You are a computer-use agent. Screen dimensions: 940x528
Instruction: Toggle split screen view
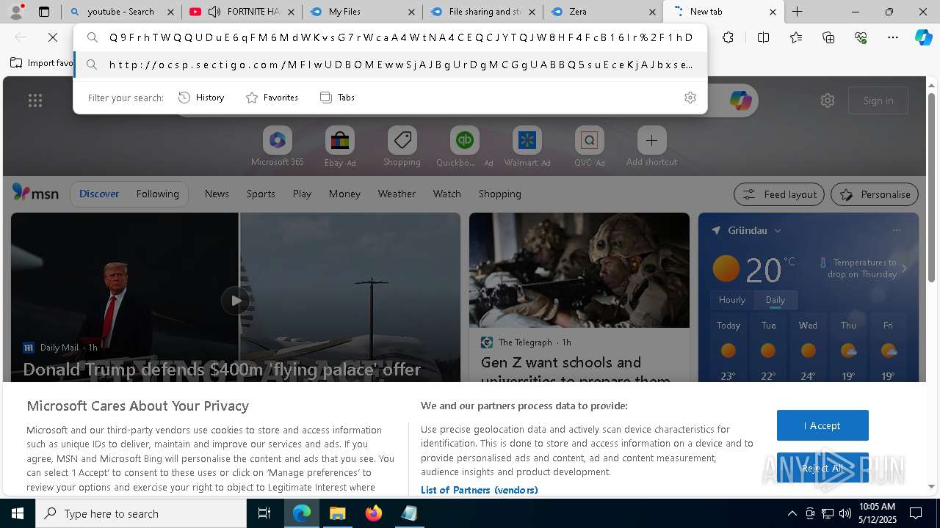763,37
